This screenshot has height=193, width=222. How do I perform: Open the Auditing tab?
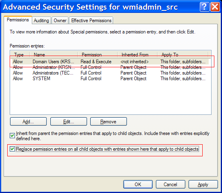point(41,21)
